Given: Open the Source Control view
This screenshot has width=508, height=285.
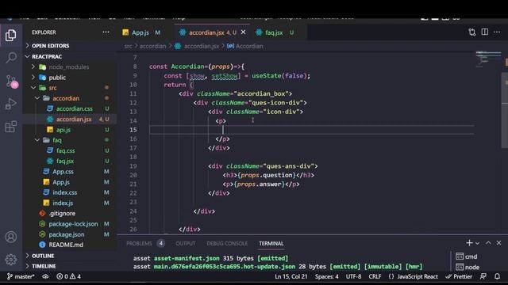Looking at the screenshot, I should (x=11, y=81).
